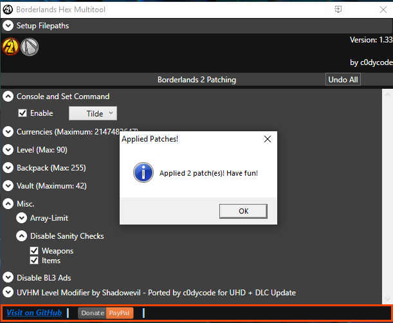
Task: Collapse the Misc. section
Action: (x=8, y=203)
